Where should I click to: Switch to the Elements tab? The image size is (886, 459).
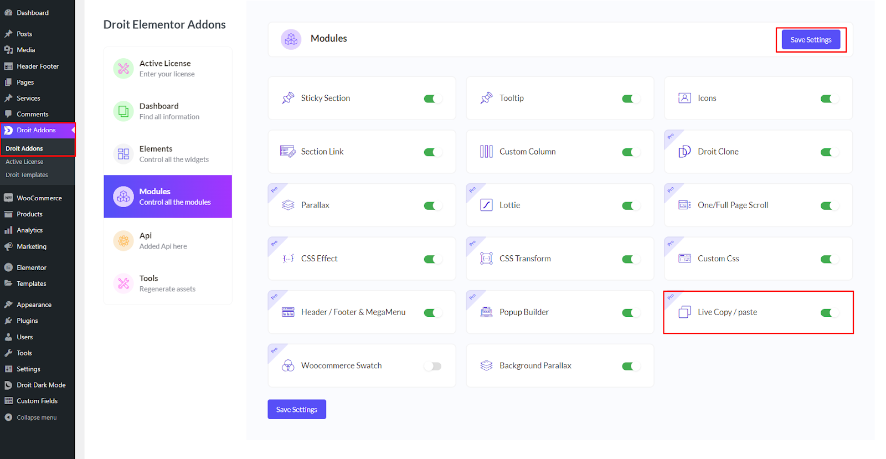tap(168, 154)
